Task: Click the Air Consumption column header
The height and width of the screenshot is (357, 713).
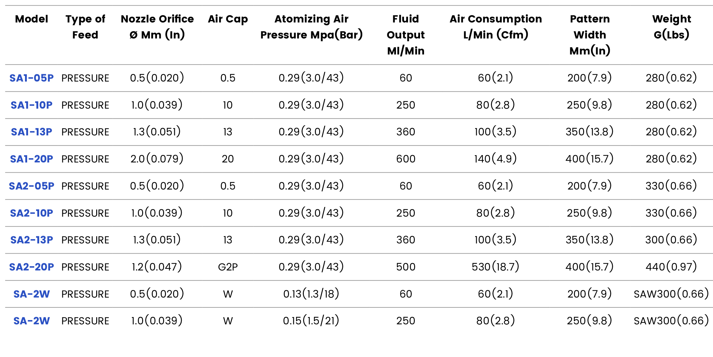Action: 495,27
